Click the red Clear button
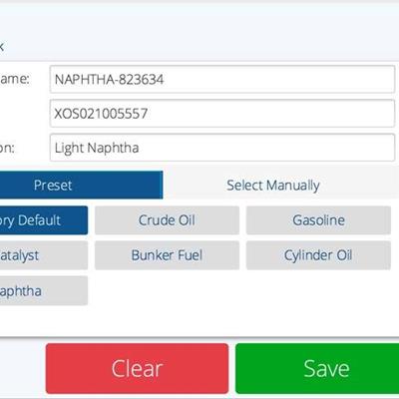The width and height of the screenshot is (399, 399). click(x=137, y=368)
